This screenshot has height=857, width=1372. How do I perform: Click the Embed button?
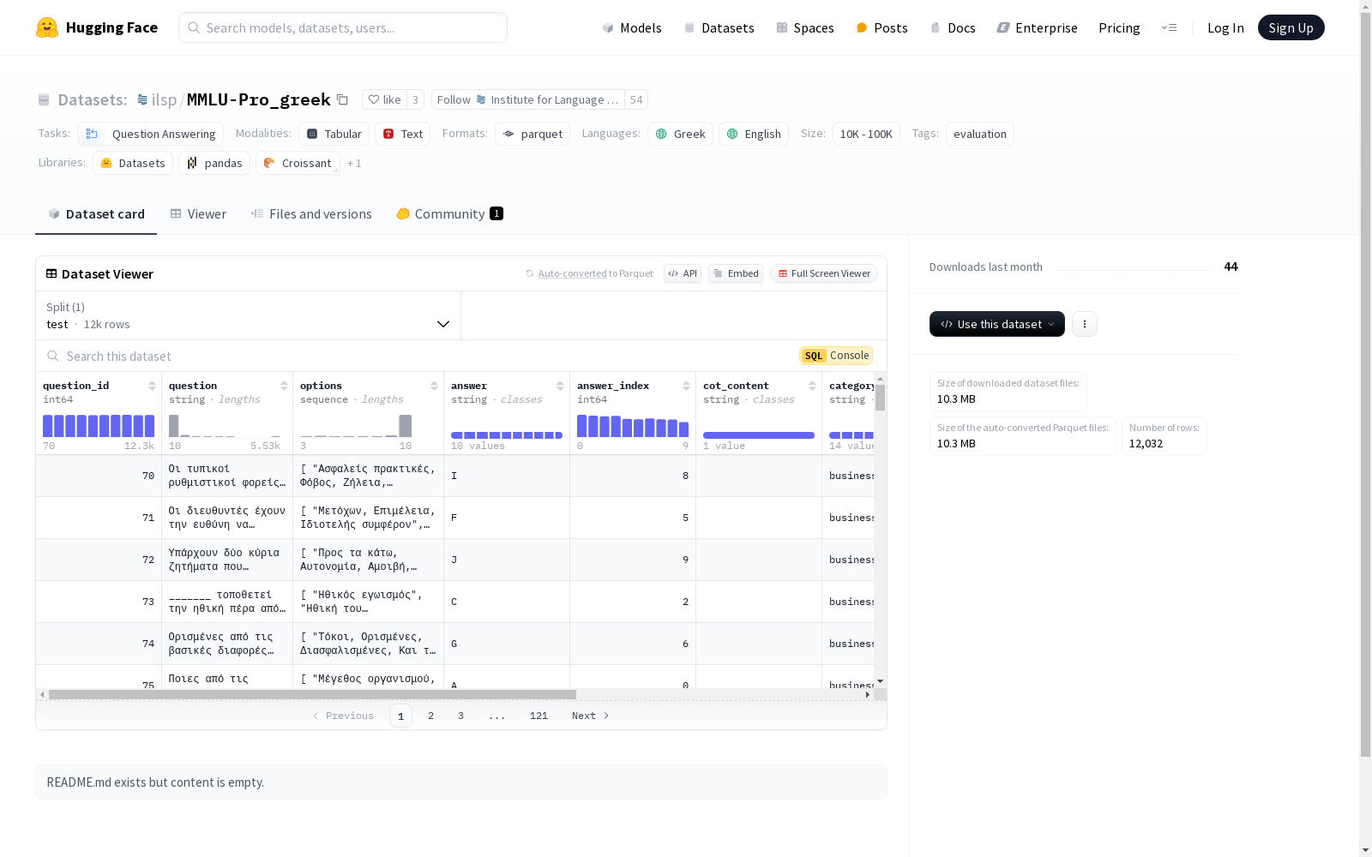click(736, 273)
